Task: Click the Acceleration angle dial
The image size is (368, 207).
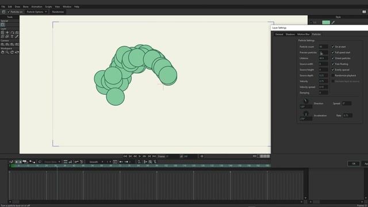Action: click(x=305, y=114)
